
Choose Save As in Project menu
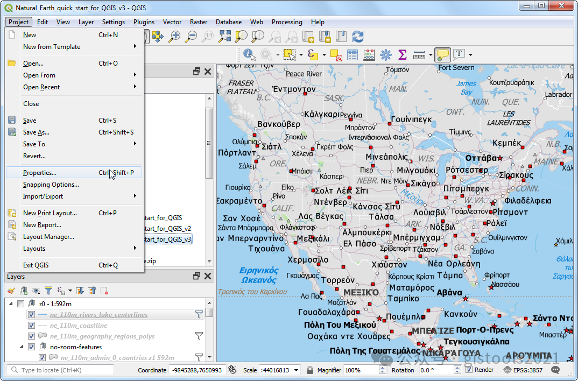coord(74,132)
